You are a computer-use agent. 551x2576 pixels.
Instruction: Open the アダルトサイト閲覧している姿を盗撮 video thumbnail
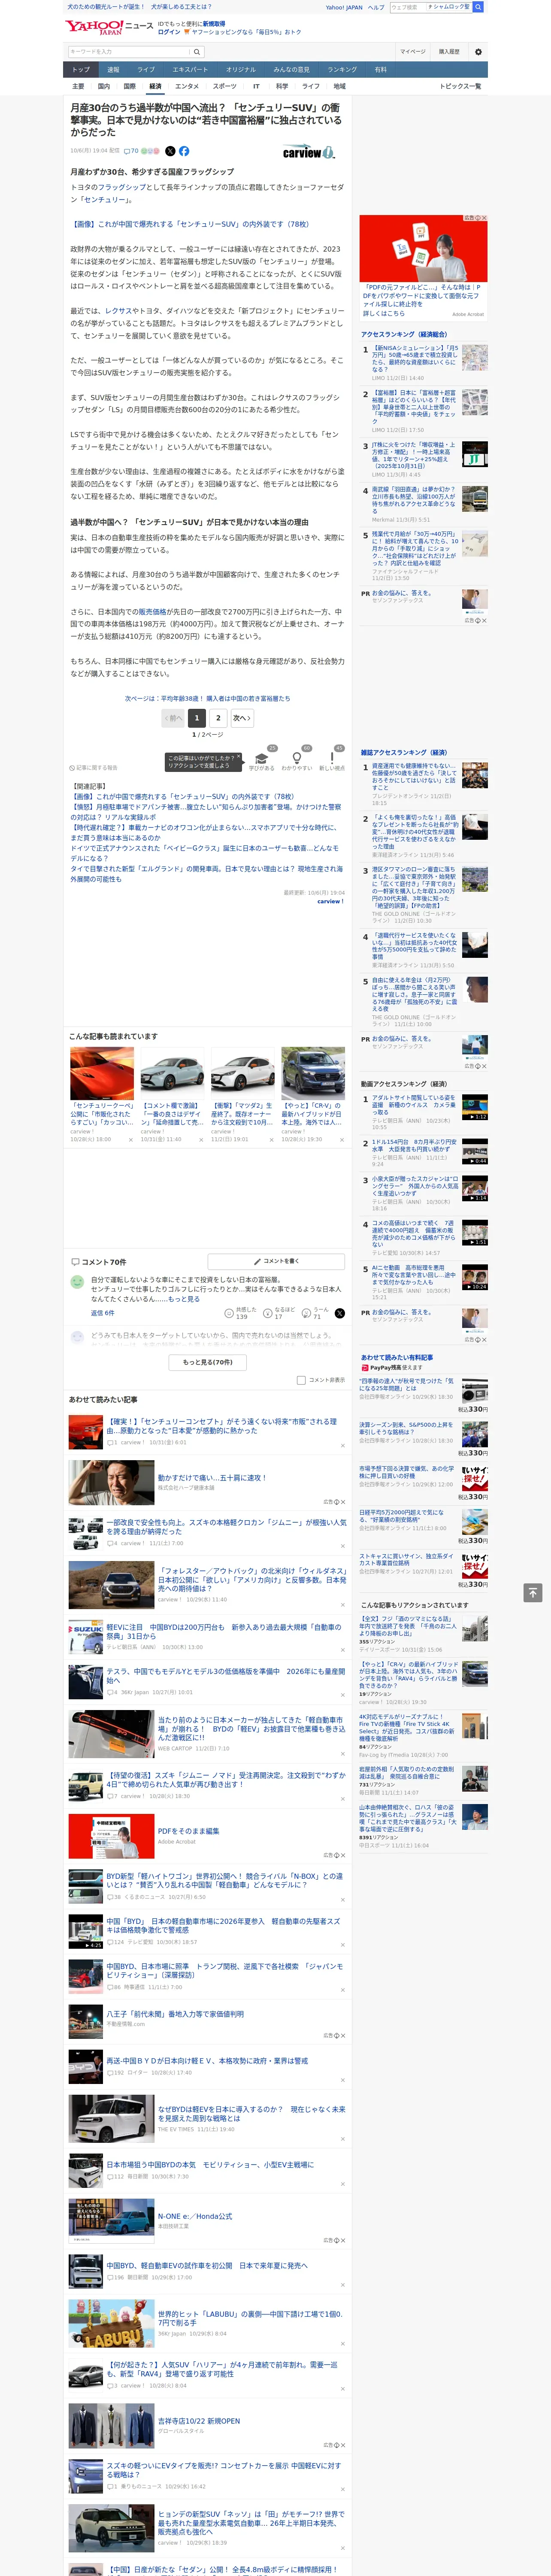pyautogui.click(x=475, y=1107)
